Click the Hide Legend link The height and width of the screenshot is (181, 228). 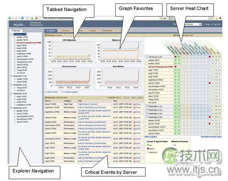[x=150, y=137]
